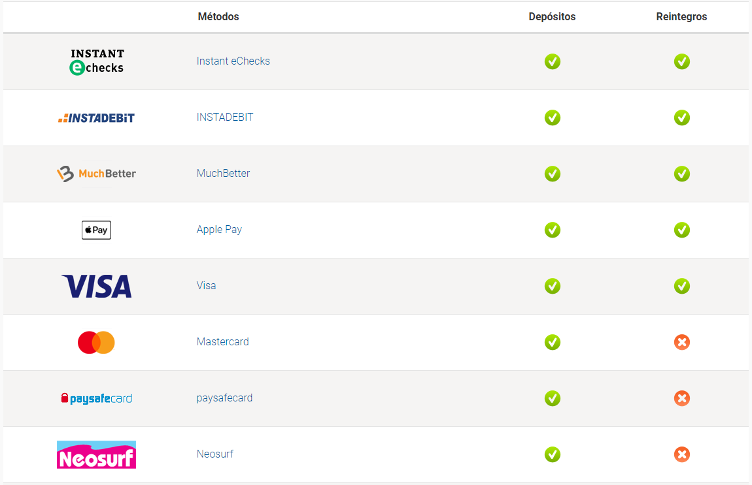The height and width of the screenshot is (485, 752).
Task: Open the Mastercard text link
Action: pyautogui.click(x=222, y=342)
